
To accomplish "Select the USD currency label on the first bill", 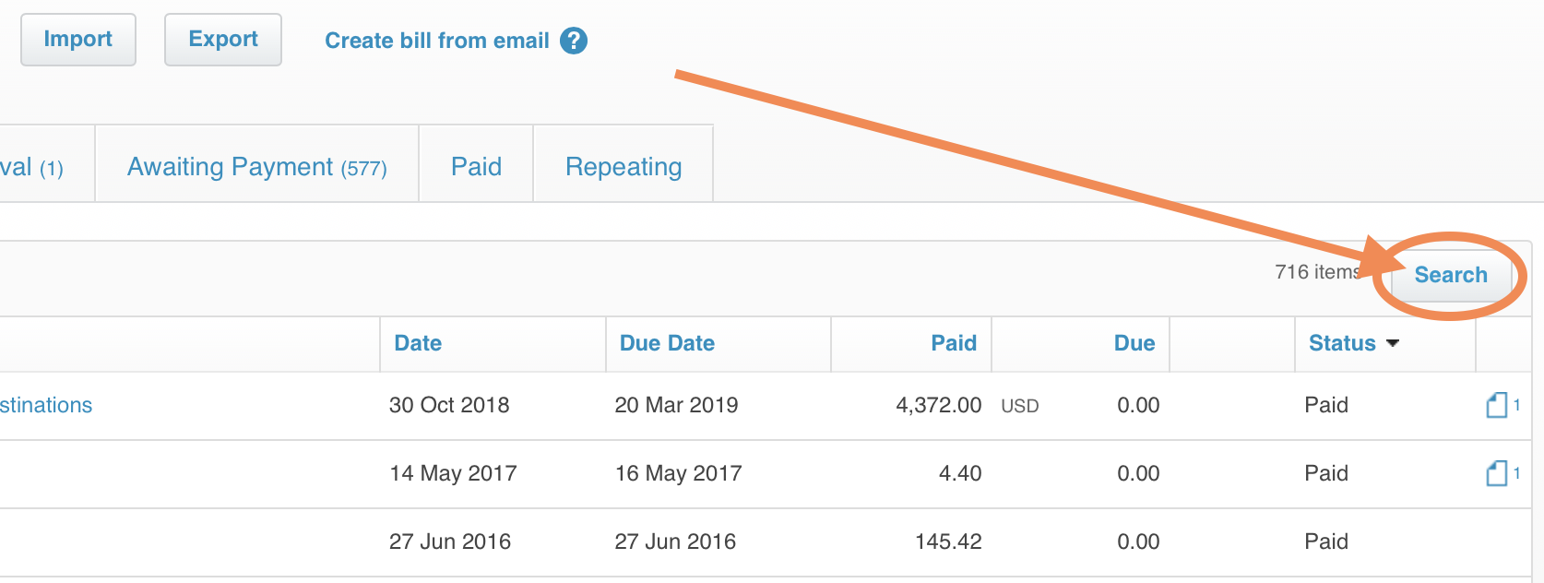I will pyautogui.click(x=1019, y=405).
